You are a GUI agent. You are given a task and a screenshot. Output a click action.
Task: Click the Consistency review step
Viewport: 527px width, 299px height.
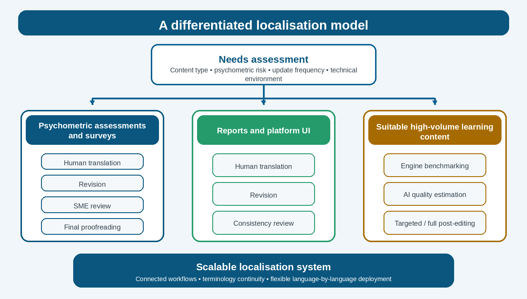tap(263, 223)
